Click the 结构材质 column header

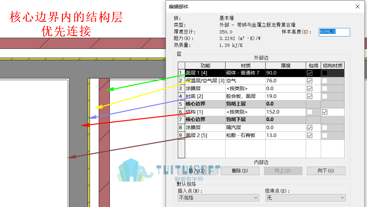pos(332,66)
